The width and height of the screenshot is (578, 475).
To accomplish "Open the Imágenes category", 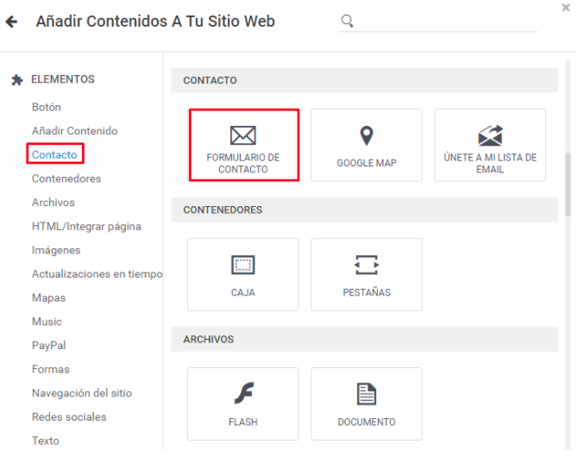I will click(x=56, y=250).
